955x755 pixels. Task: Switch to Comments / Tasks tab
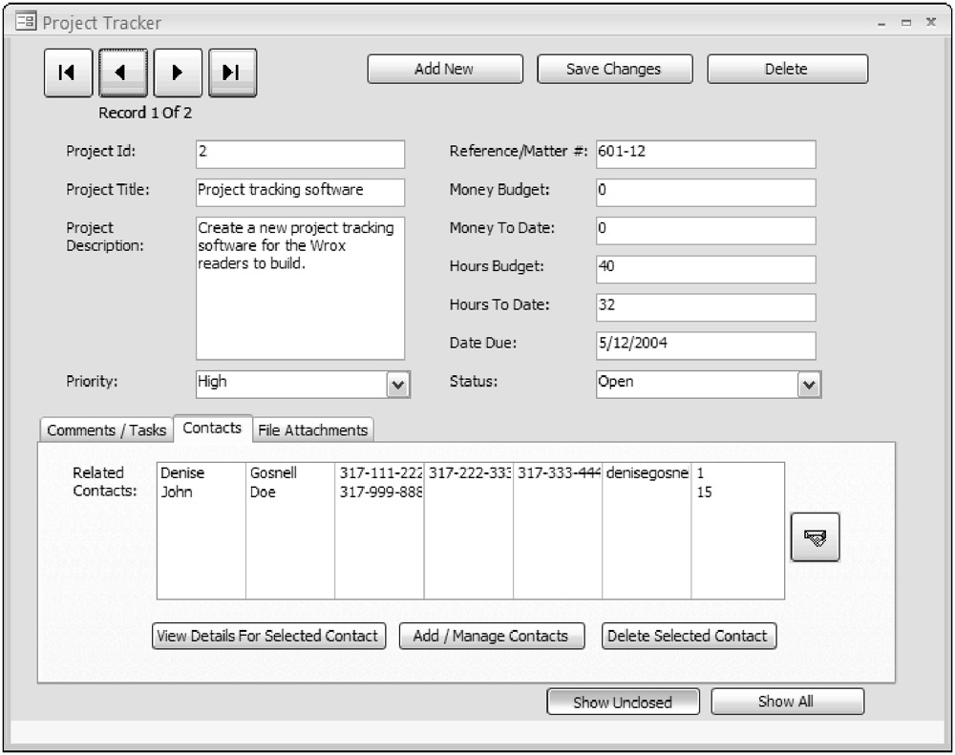(x=106, y=430)
